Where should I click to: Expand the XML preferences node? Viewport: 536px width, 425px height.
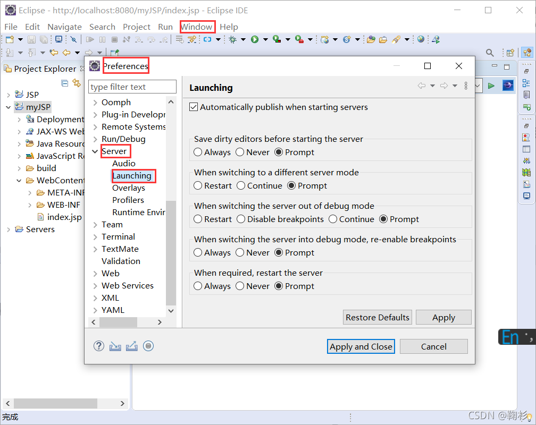coord(95,298)
